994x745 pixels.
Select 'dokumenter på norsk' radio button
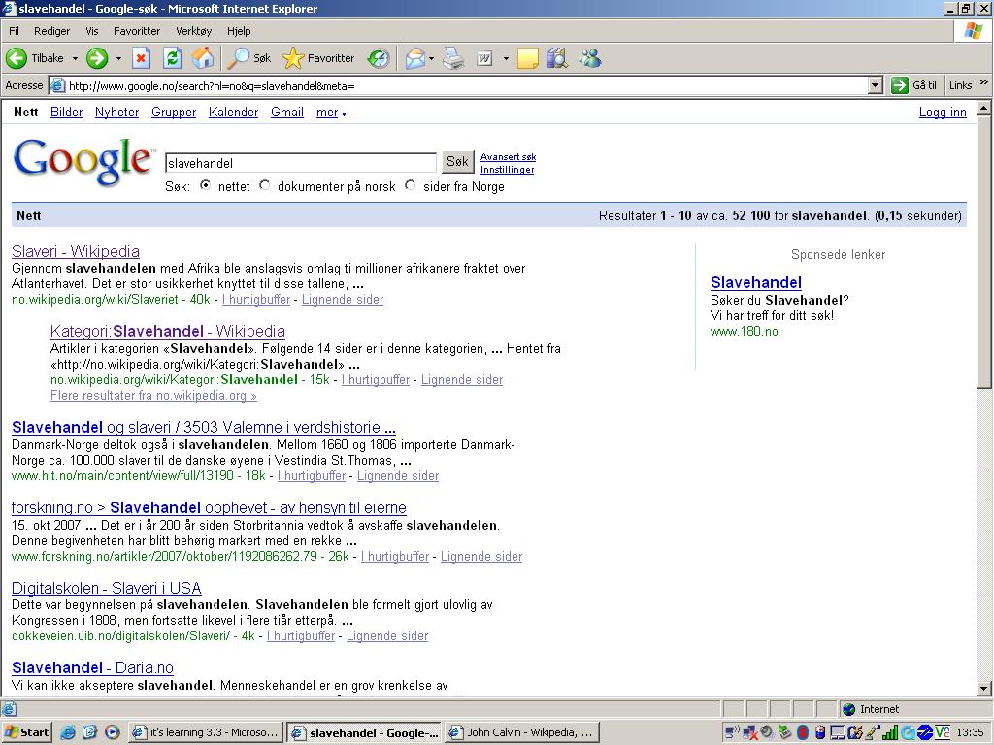click(x=264, y=185)
